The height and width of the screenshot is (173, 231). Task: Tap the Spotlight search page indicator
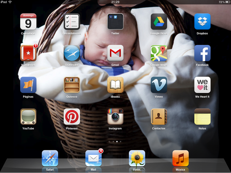[109, 142]
